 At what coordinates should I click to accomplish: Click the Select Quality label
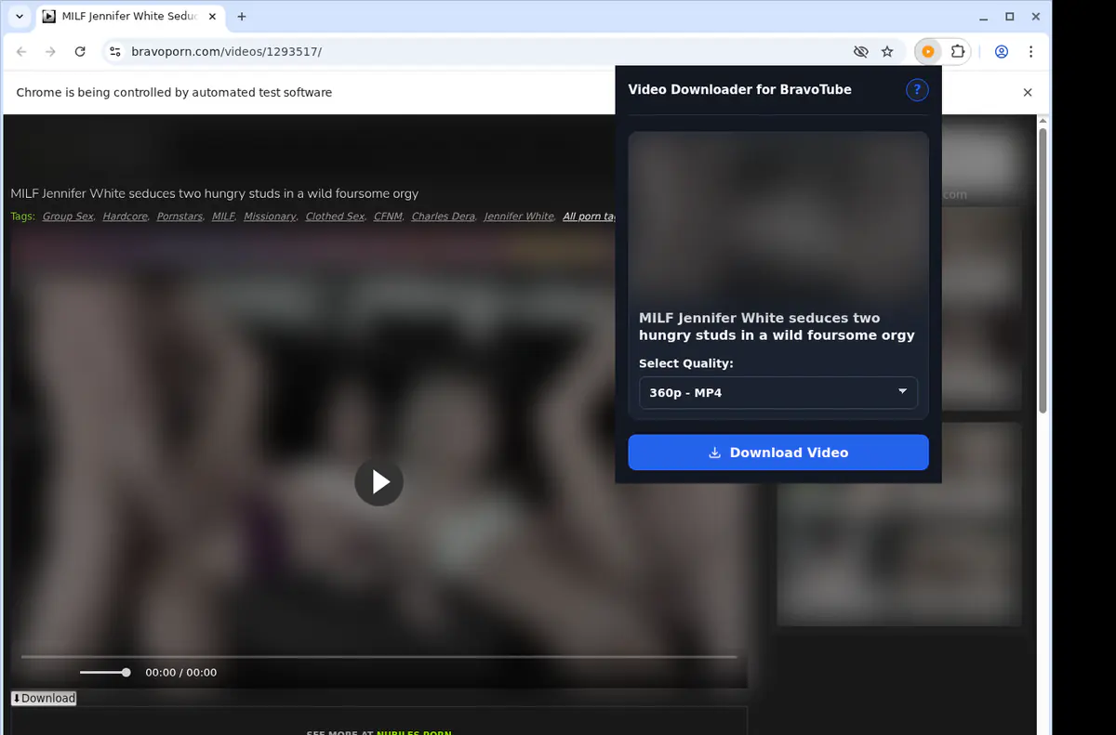tap(686, 363)
